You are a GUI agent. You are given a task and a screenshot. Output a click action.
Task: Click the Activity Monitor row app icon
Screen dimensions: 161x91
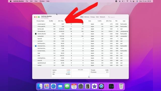click(x=36, y=34)
